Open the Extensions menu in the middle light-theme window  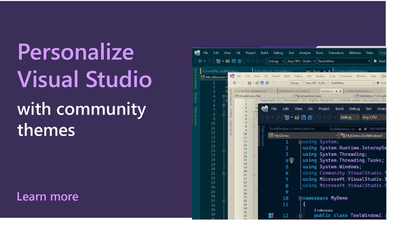click(346, 76)
